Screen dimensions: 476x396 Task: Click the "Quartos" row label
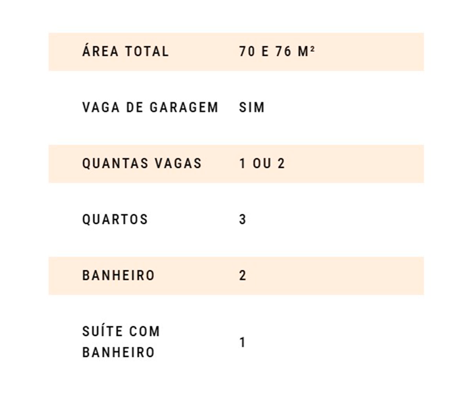tap(115, 219)
